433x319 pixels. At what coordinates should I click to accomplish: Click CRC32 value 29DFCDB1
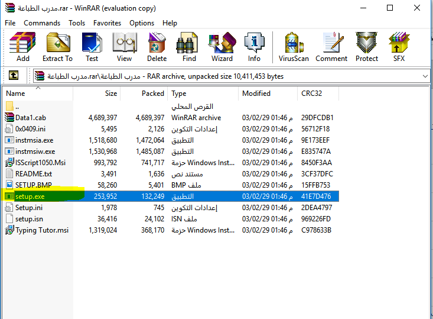[x=317, y=118]
